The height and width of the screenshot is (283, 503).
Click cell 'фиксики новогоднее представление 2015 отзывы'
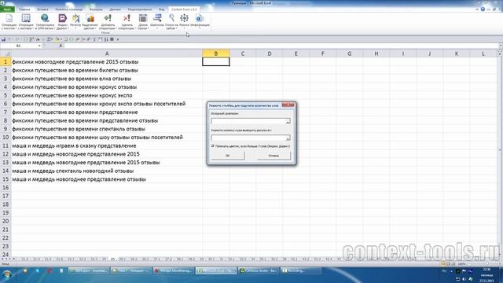coord(107,61)
